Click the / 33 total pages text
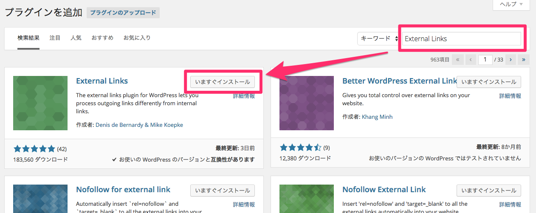 click(x=499, y=60)
